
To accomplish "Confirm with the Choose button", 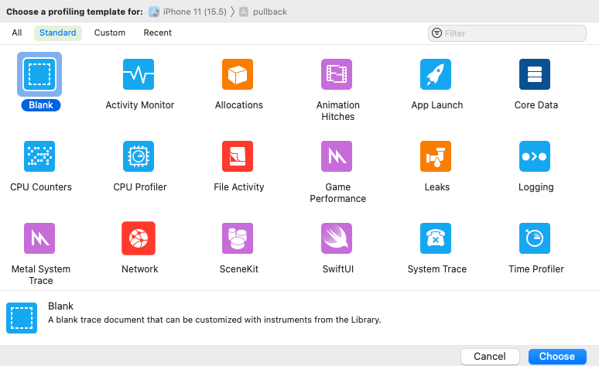I will (x=557, y=357).
